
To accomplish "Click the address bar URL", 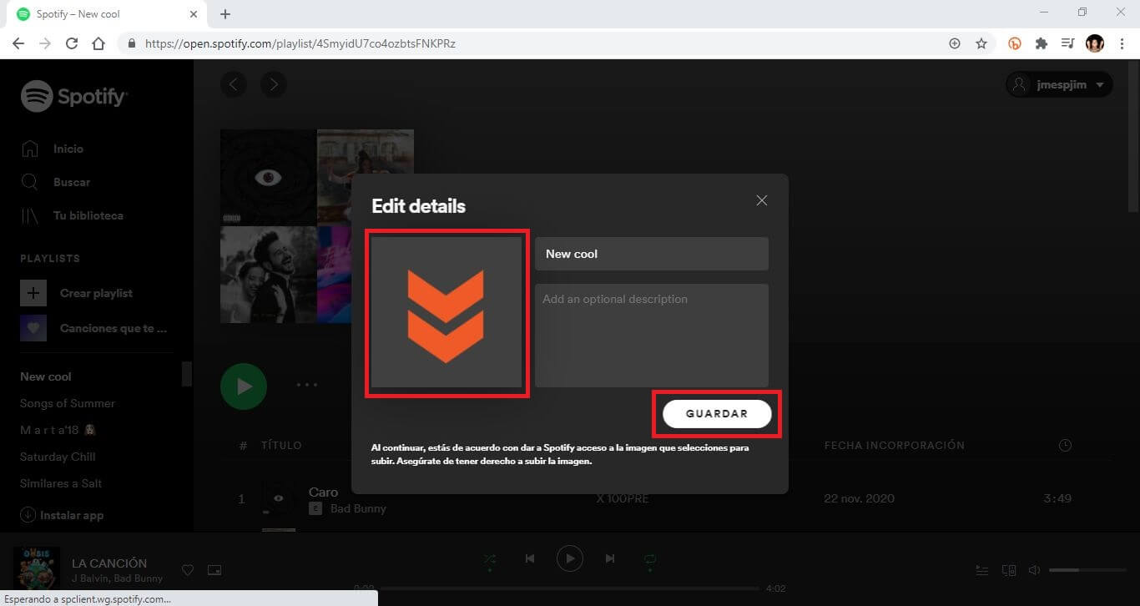I will coord(300,43).
